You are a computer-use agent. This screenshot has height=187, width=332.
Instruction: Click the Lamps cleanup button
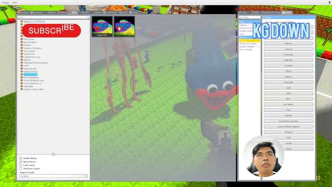[288, 88]
